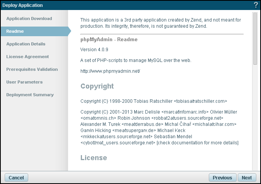
Task: Go back with the Previous button
Action: click(x=222, y=177)
